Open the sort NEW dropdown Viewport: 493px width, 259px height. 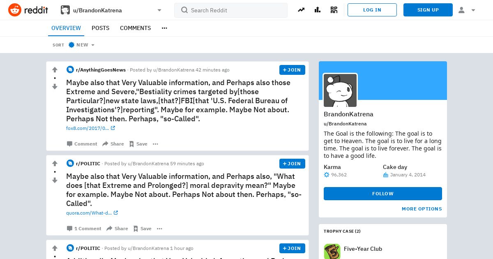pos(81,45)
